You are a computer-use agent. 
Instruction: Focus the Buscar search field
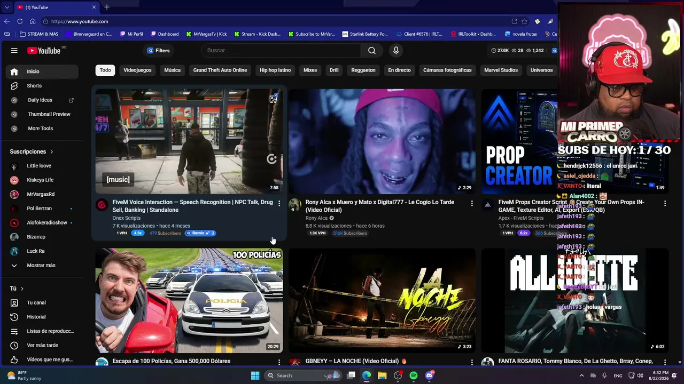282,51
